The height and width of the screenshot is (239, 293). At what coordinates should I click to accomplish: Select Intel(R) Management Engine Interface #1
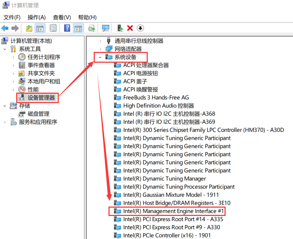click(x=173, y=211)
